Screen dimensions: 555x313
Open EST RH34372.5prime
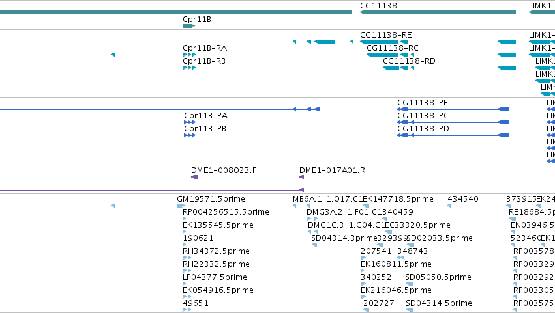click(216, 251)
